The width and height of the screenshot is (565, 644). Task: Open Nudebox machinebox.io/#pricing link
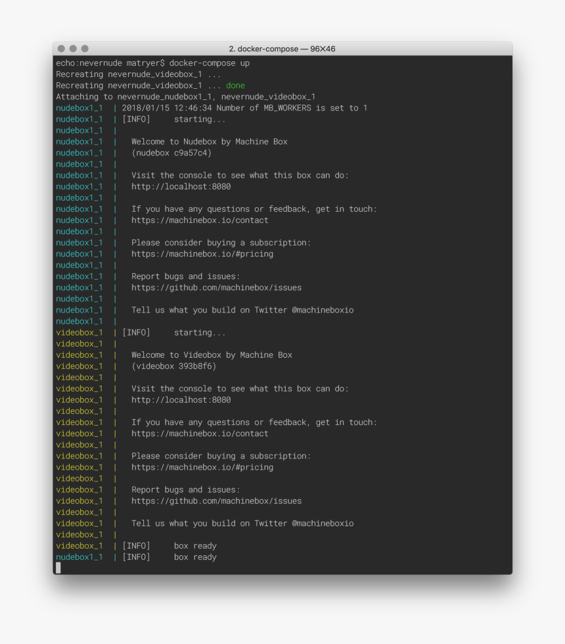click(202, 254)
